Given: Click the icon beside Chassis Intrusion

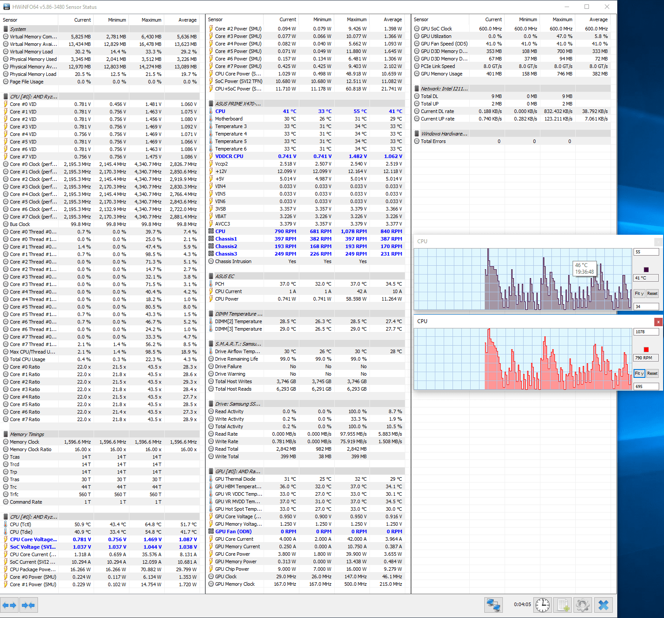Looking at the screenshot, I should point(211,261).
